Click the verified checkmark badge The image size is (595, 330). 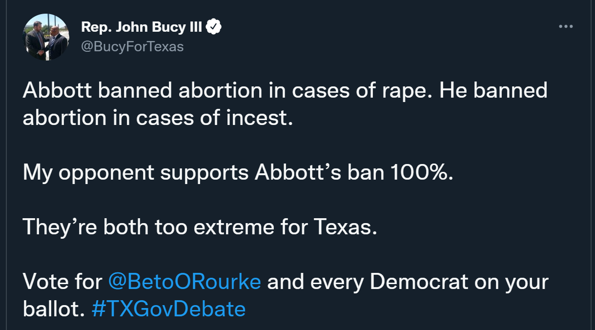point(214,27)
